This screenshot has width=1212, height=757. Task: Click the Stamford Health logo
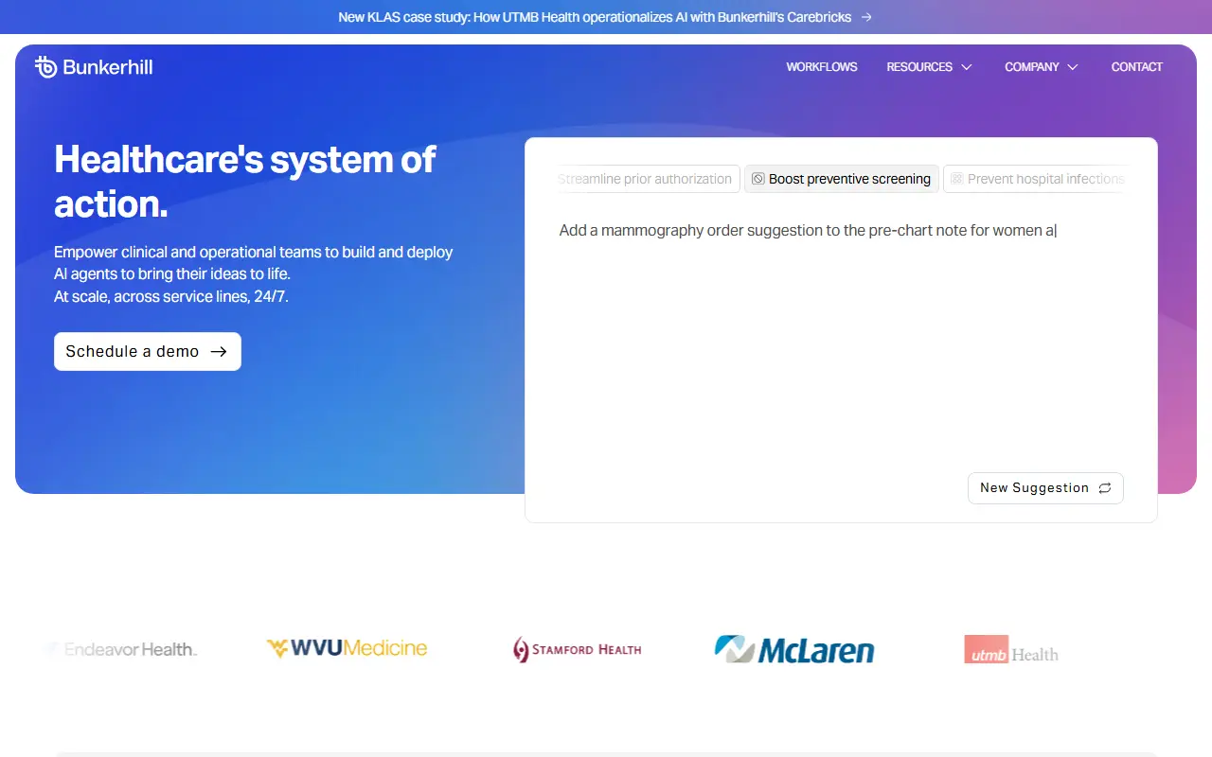(x=577, y=649)
